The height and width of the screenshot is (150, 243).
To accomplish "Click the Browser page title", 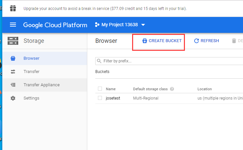I will [106, 41].
